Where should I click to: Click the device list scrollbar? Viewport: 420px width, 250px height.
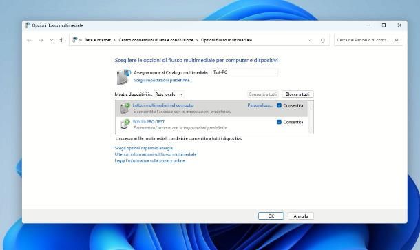click(311, 117)
